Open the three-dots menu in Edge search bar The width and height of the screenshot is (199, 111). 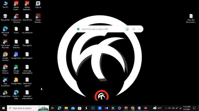click(x=140, y=29)
